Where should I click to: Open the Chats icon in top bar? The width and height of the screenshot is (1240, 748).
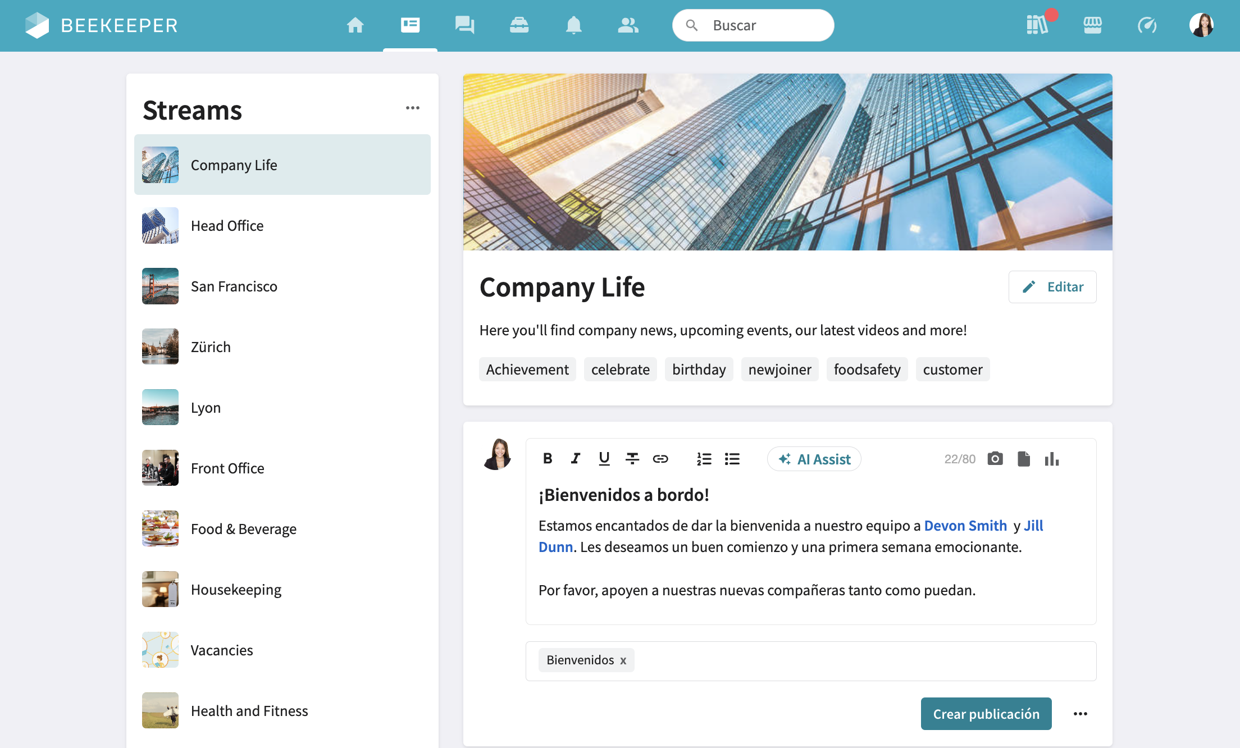click(x=464, y=25)
